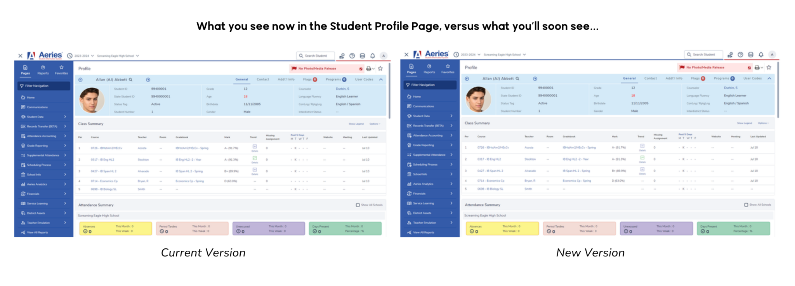Check Show All Schools in the left window
795x286 pixels.
click(x=358, y=205)
